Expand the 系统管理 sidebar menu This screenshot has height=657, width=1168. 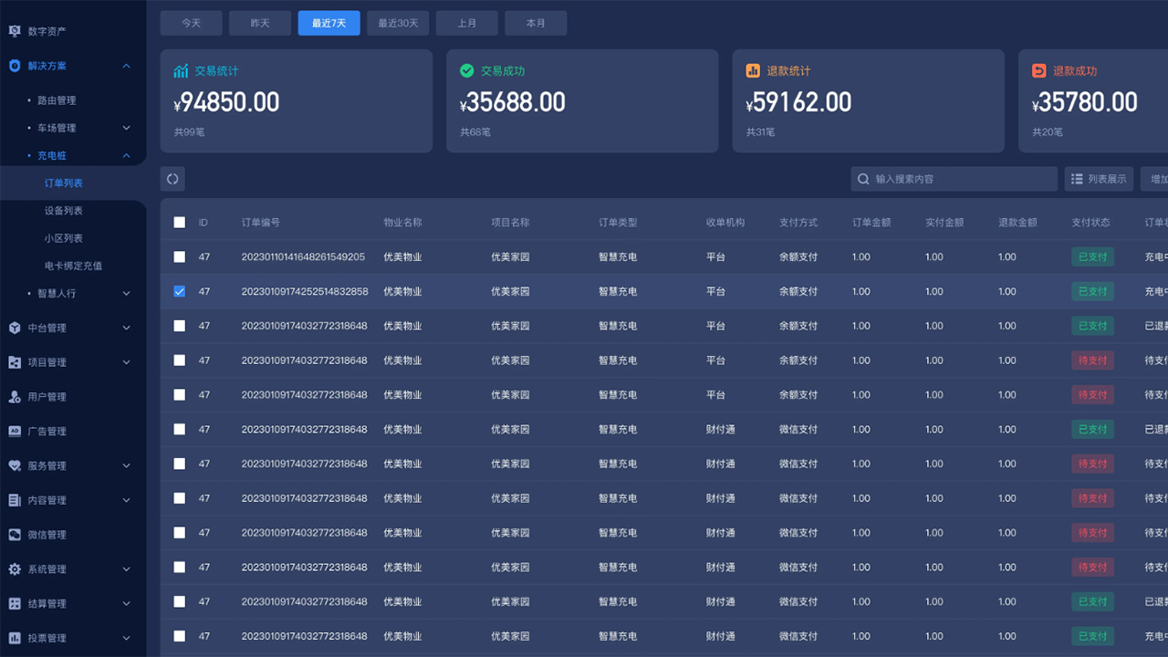point(126,569)
